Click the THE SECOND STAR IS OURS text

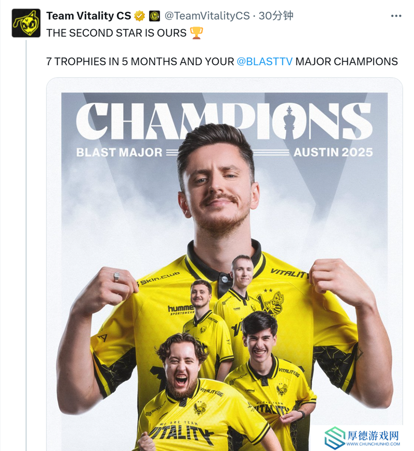point(116,33)
